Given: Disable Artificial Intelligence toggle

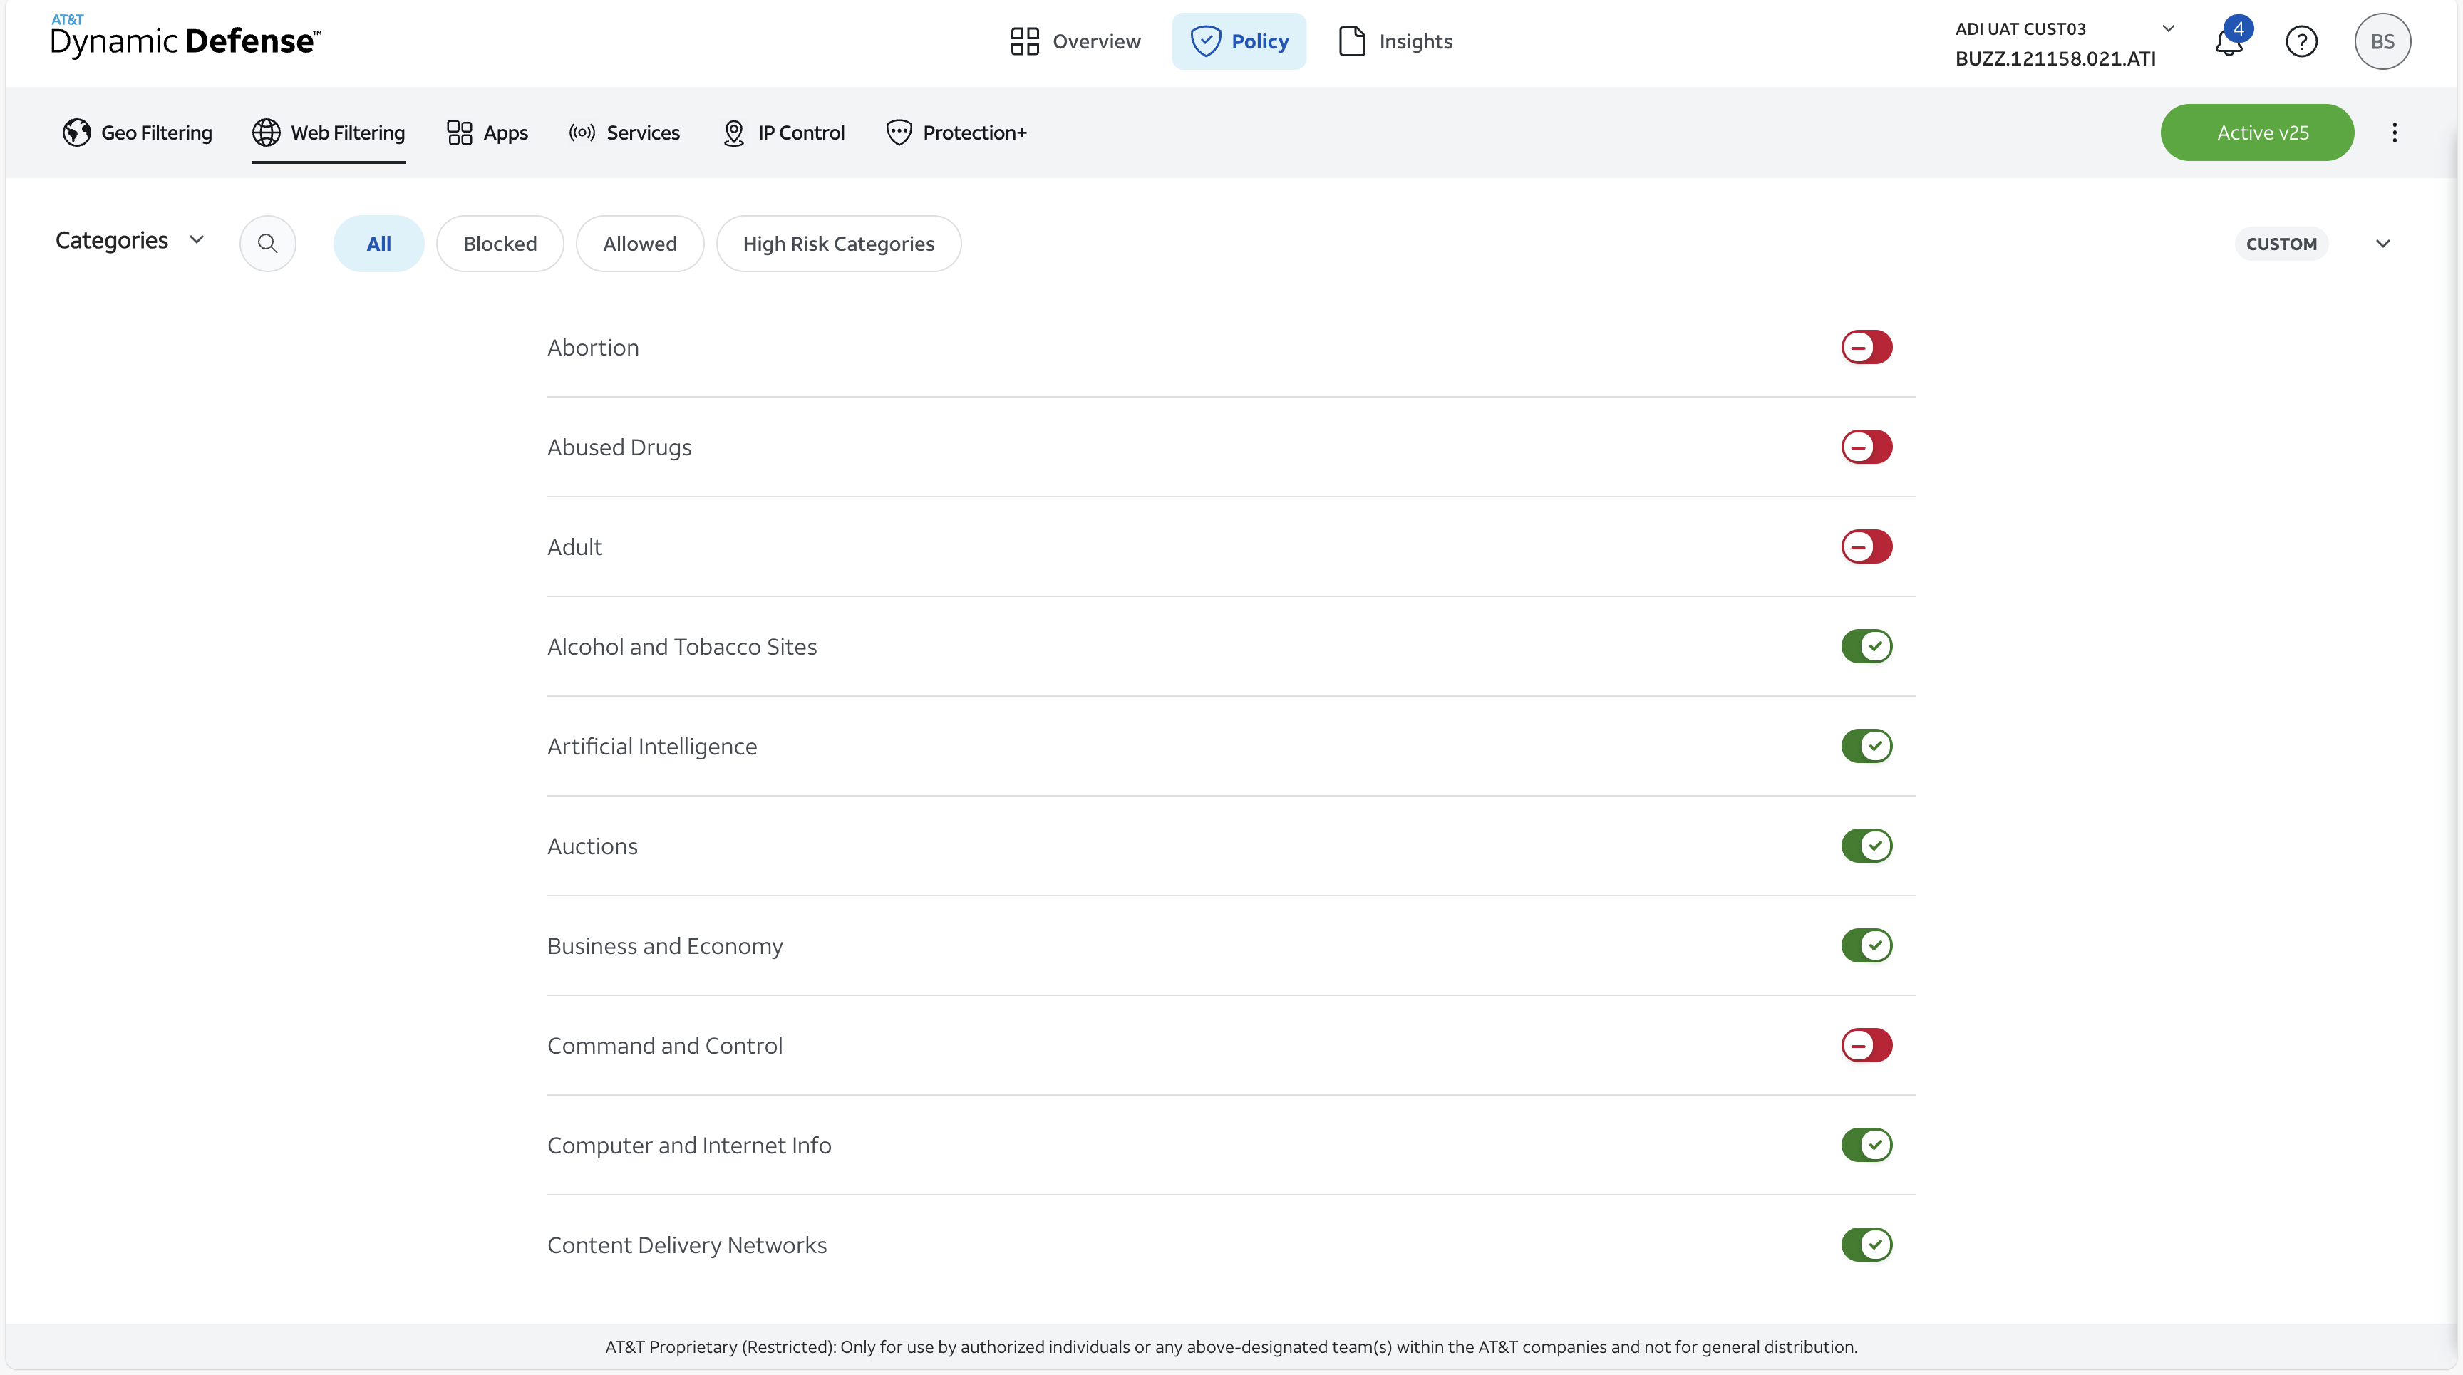Looking at the screenshot, I should (1866, 746).
